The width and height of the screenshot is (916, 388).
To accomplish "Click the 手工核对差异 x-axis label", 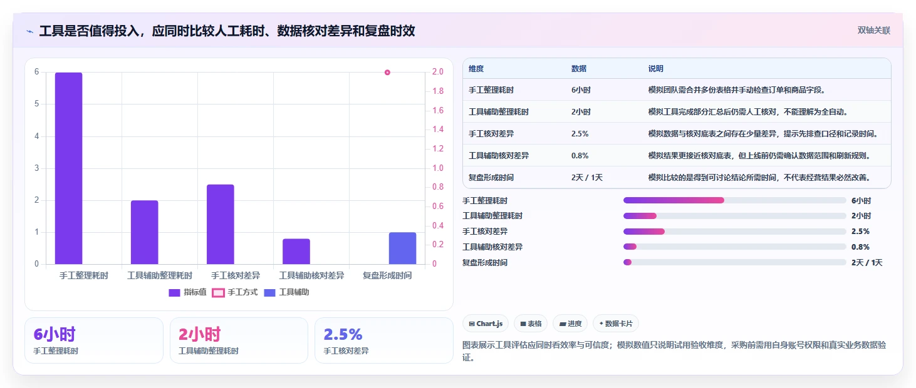I will pyautogui.click(x=236, y=275).
